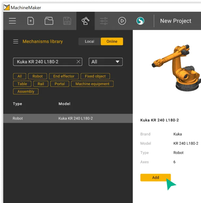
Task: Click the Brand value Kuka
Action: coord(178,134)
